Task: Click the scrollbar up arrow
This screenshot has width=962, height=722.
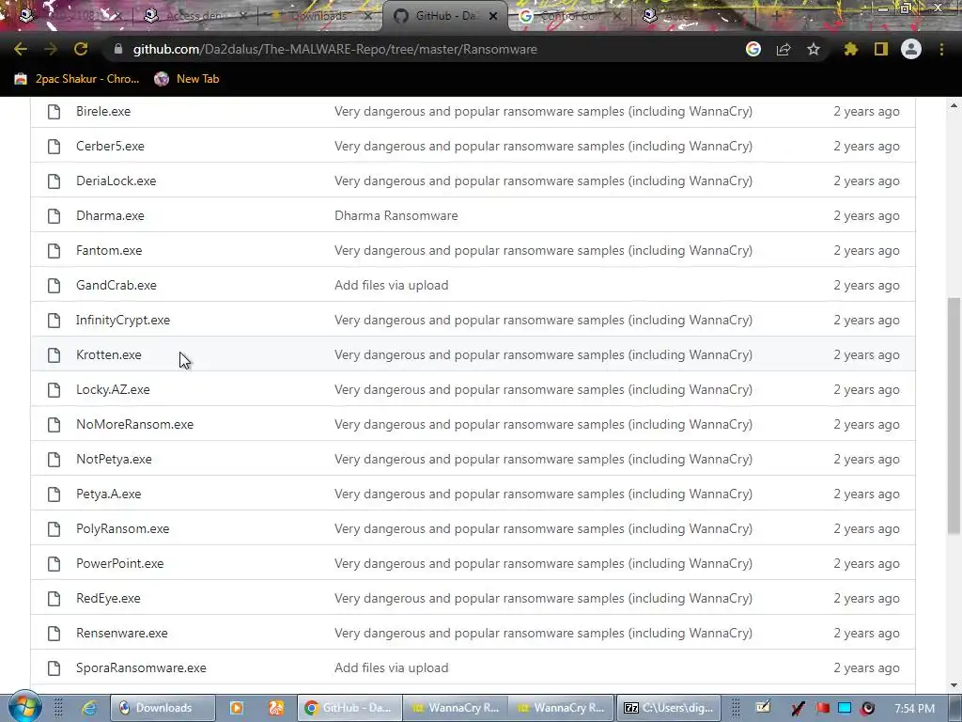Action: pos(954,105)
